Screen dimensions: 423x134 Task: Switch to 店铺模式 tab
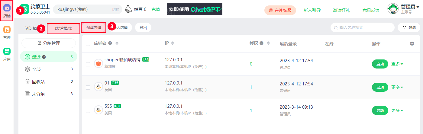[63, 28]
